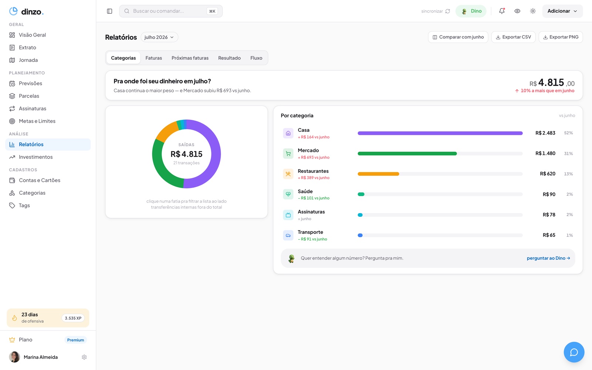The width and height of the screenshot is (592, 370).
Task: Export report as CSV
Action: (x=513, y=37)
